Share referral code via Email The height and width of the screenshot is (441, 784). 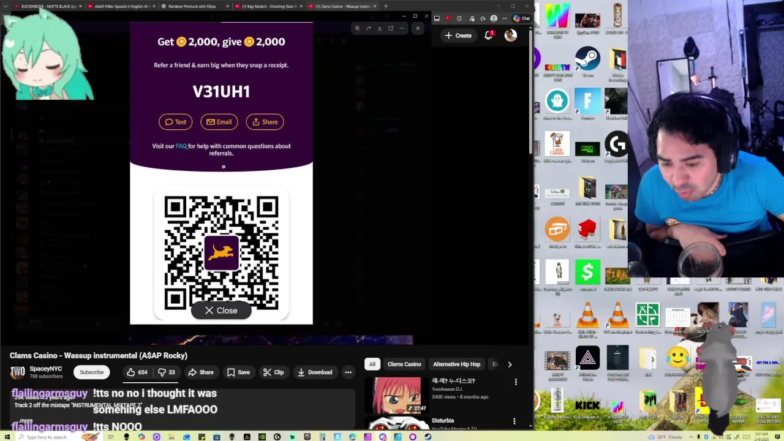tap(219, 122)
